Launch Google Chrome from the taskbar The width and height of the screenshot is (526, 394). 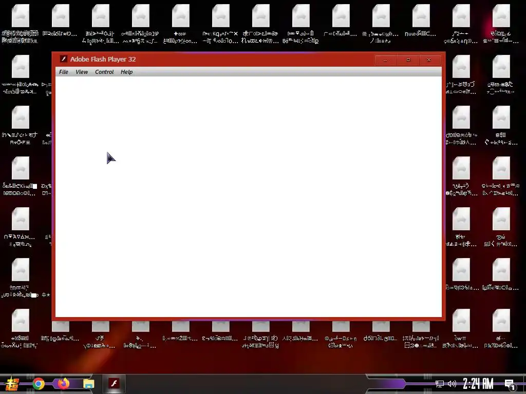click(39, 384)
